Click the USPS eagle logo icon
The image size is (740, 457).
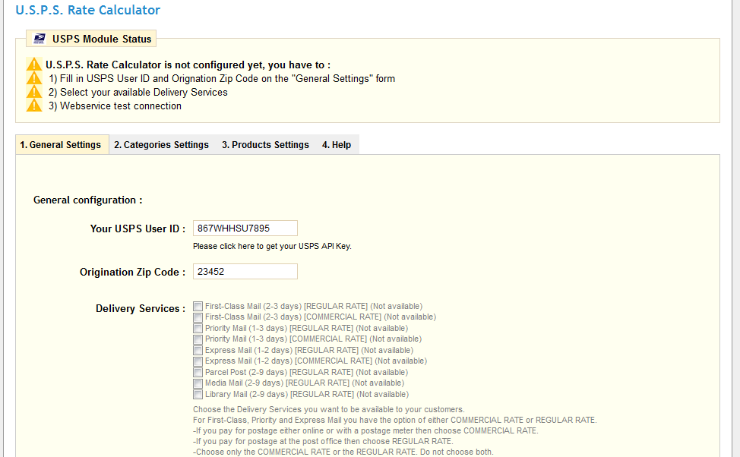click(x=40, y=39)
